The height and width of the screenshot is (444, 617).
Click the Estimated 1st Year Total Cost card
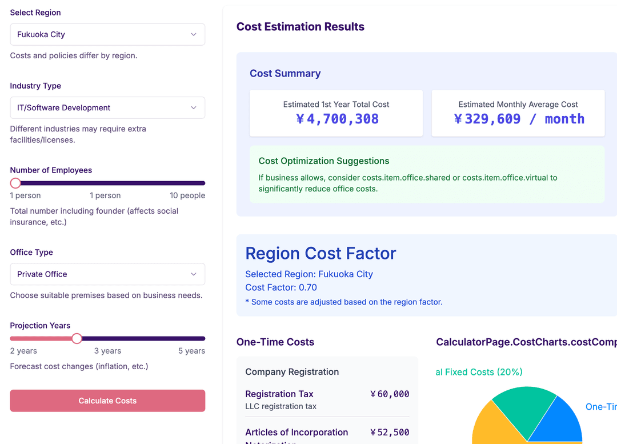tap(336, 113)
